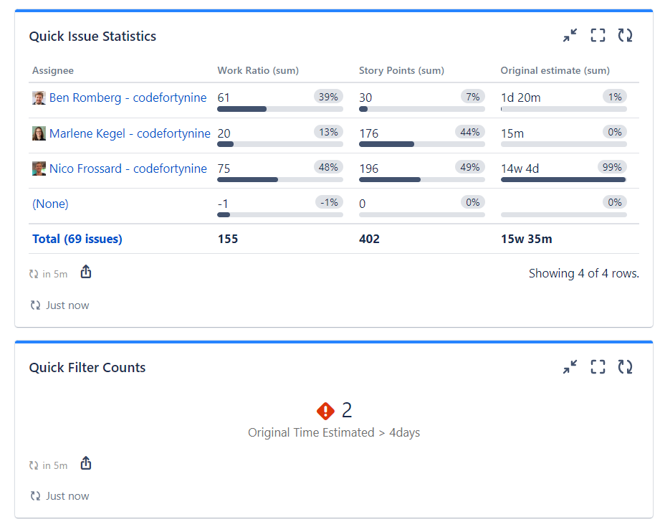Click the auto-refresh timer in Quick Filter Counts

click(x=48, y=464)
